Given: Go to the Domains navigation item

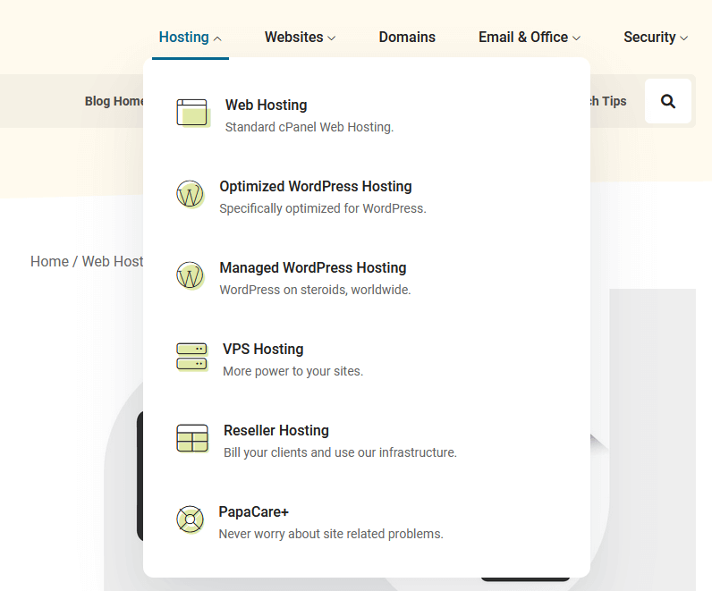Looking at the screenshot, I should [407, 38].
